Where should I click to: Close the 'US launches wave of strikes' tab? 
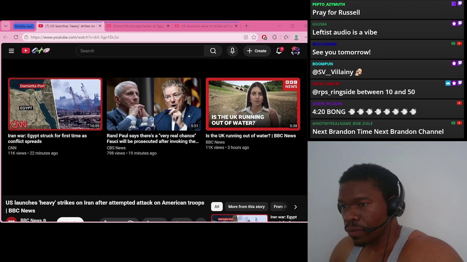(x=236, y=26)
